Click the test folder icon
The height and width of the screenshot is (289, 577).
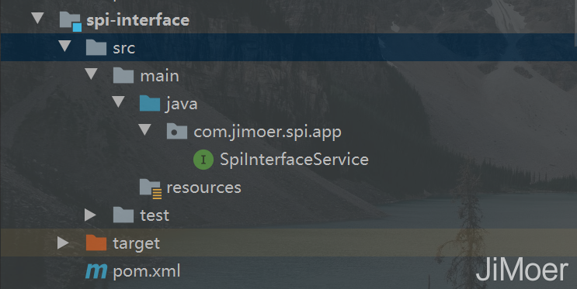coord(123,215)
